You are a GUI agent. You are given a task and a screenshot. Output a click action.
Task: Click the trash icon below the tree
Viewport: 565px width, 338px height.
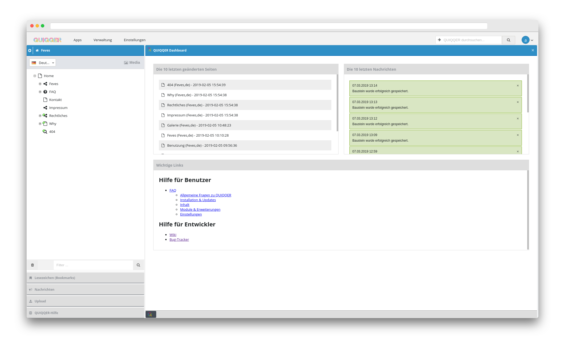(x=32, y=265)
